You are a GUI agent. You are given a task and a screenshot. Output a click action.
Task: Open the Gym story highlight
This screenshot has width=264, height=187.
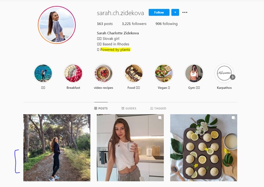pos(194,73)
